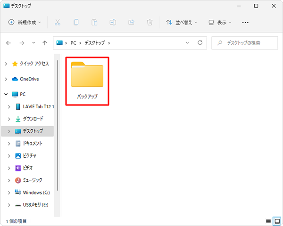283x226 pixels.
Task: Click the クイック アクセス star icon
Action: [x=15, y=64]
